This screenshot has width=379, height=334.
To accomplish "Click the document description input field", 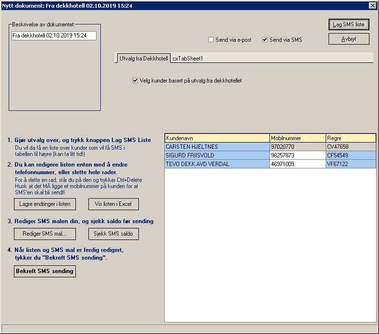I will [x=54, y=36].
